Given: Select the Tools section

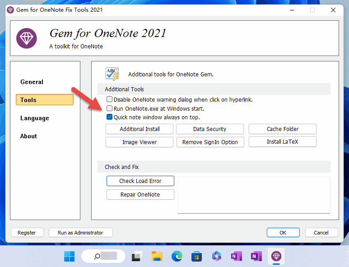Looking at the screenshot, I should click(45, 100).
